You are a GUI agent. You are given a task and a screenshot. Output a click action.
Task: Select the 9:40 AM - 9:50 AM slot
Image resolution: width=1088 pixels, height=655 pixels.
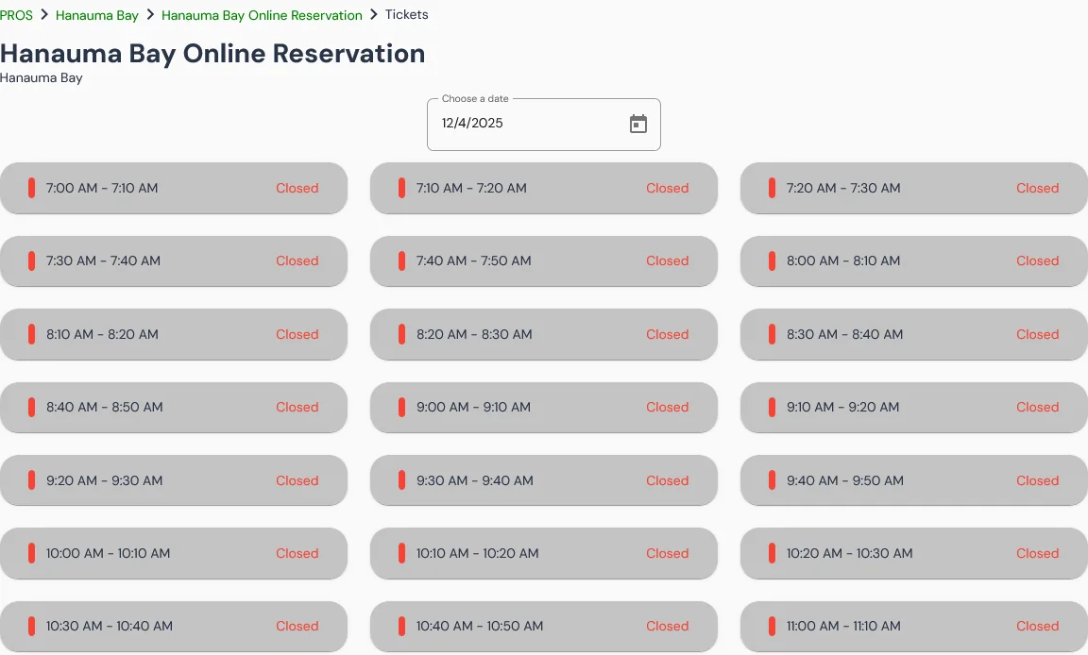coord(914,480)
